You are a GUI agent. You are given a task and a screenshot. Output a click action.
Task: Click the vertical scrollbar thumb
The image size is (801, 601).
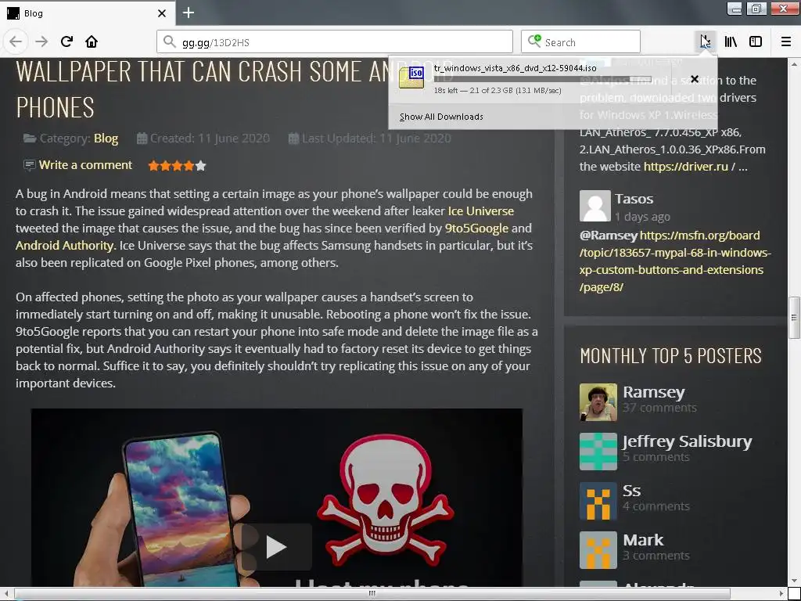click(794, 318)
